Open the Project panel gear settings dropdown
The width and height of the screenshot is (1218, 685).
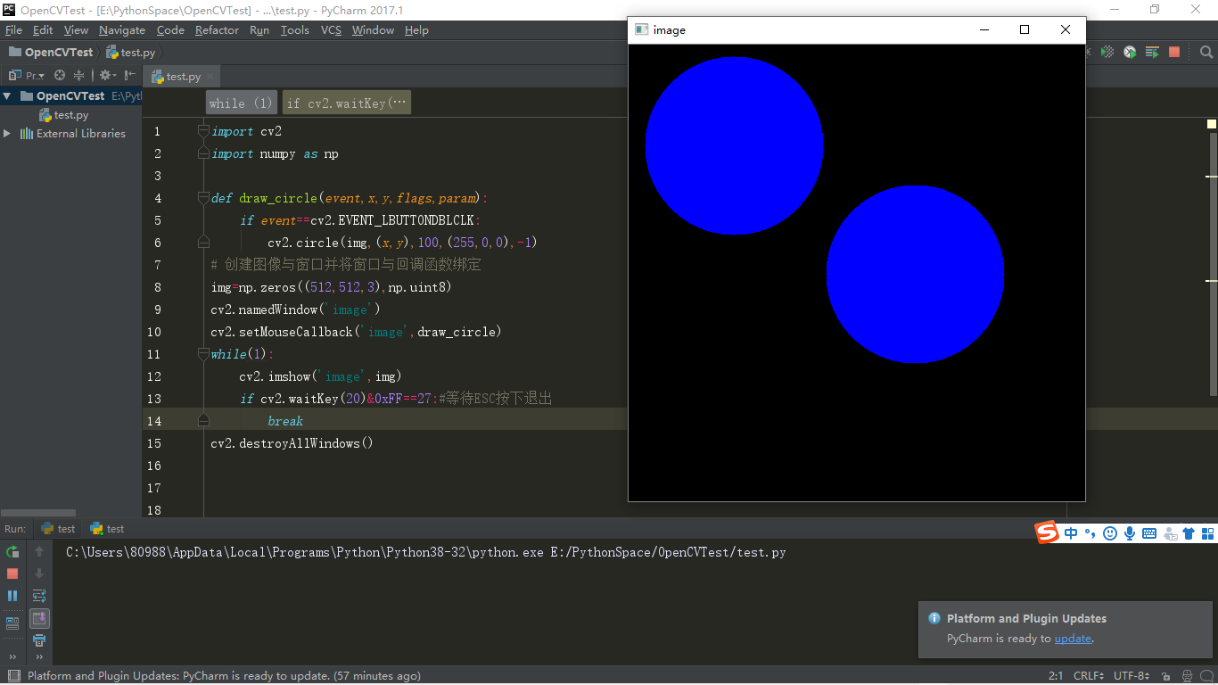107,76
